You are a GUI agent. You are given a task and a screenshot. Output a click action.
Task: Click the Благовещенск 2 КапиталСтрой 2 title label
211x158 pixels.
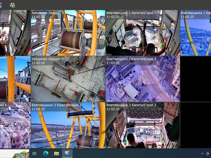tap(56, 105)
